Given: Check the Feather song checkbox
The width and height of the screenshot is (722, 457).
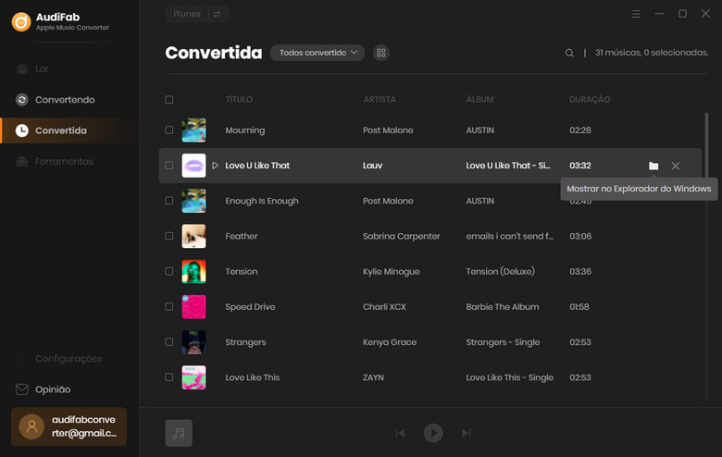Looking at the screenshot, I should point(169,236).
